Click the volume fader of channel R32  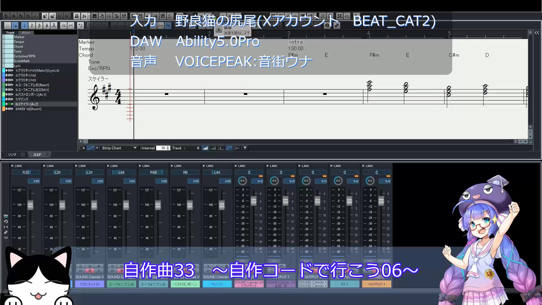tap(30, 204)
